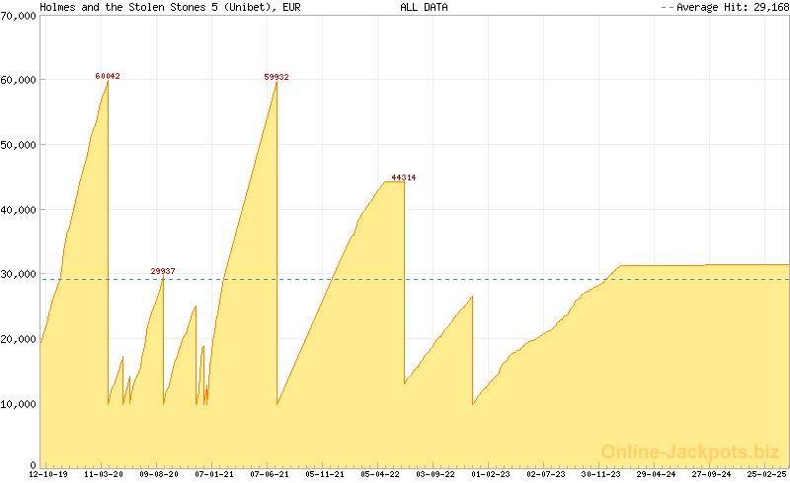Click the 01-02-23 date on x-axis
Image resolution: width=790 pixels, height=483 pixels.
click(491, 475)
